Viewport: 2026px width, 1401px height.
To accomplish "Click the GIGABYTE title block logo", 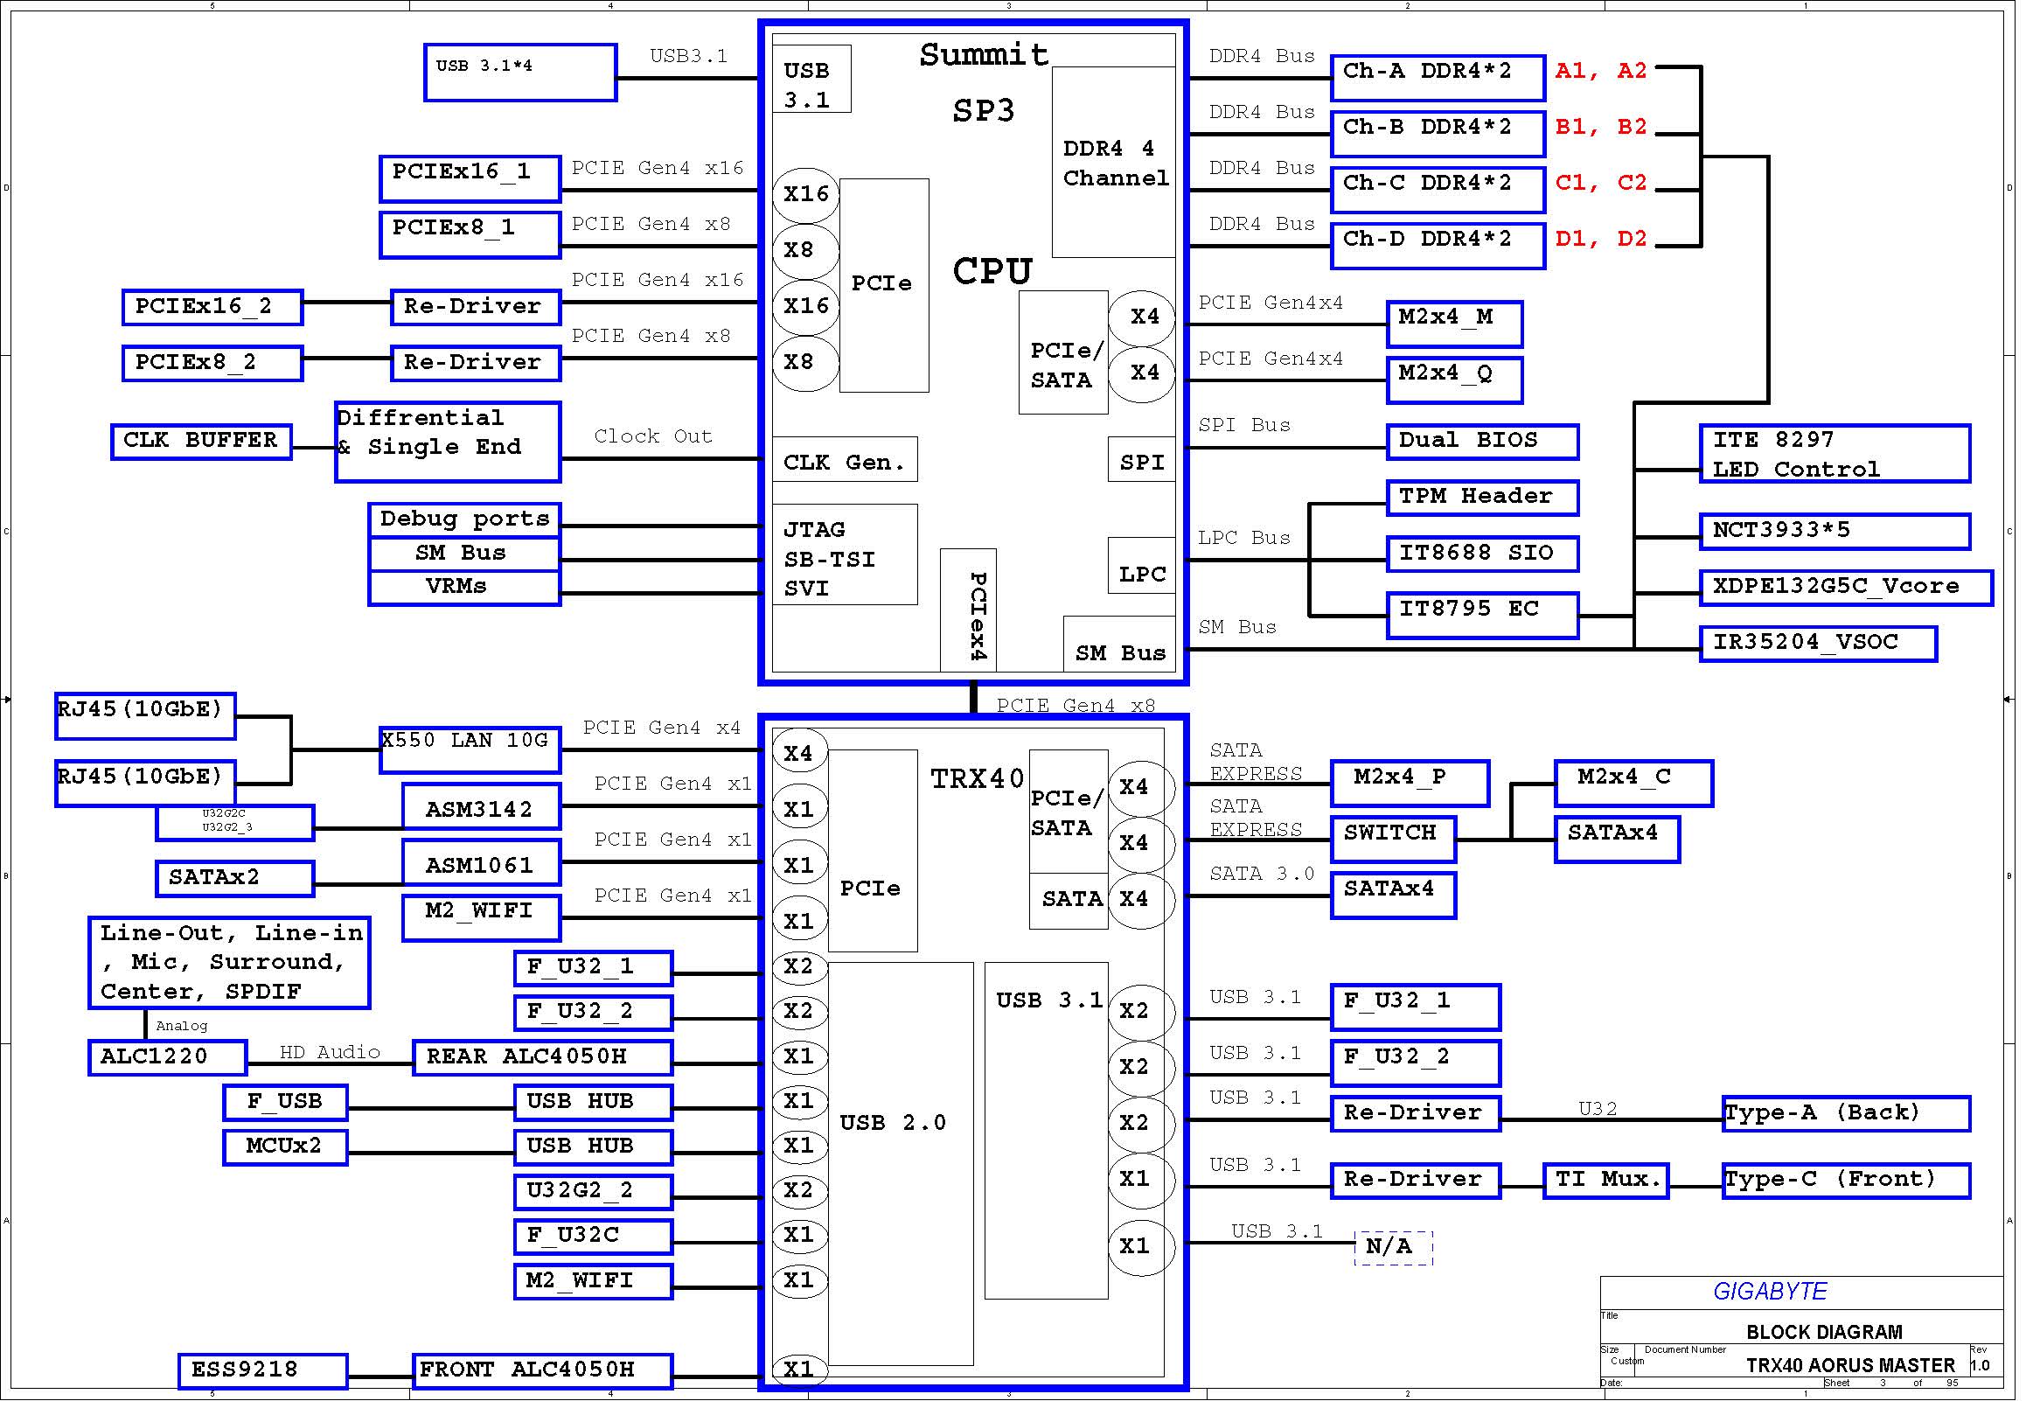I will [1772, 1293].
